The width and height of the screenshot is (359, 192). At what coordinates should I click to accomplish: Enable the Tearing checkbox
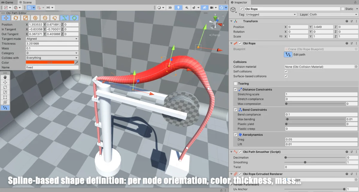click(x=235, y=84)
